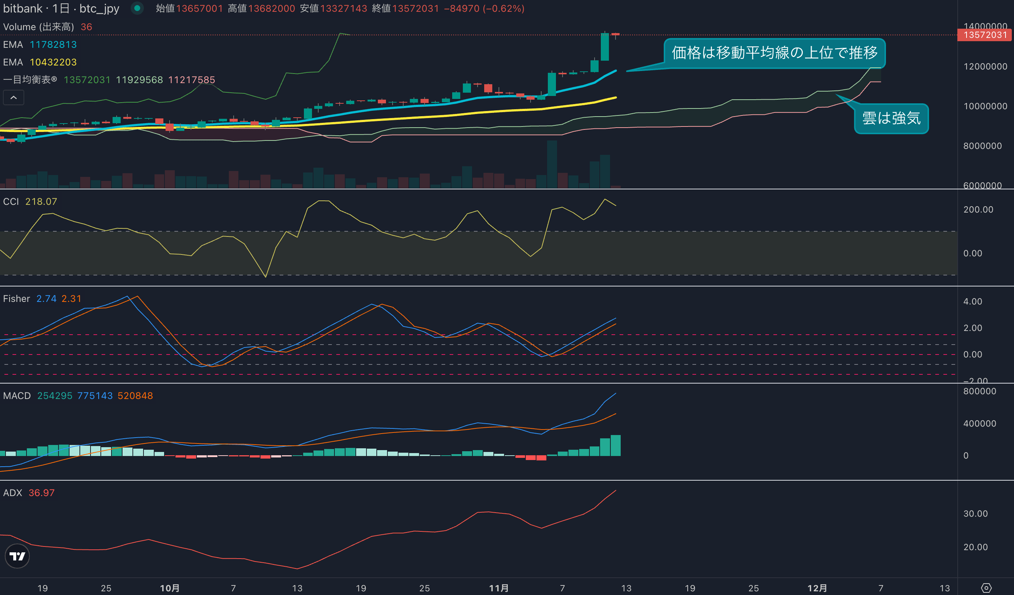Collapse the indicator legend chevron button
The height and width of the screenshot is (595, 1014).
click(13, 98)
